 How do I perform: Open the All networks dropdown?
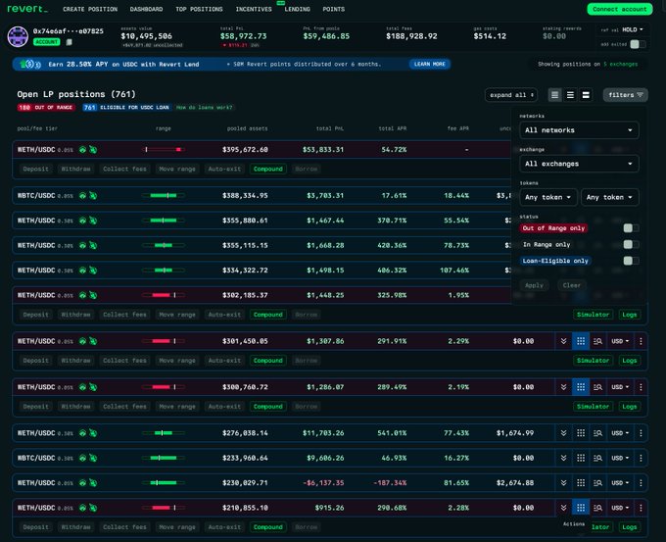pos(579,130)
